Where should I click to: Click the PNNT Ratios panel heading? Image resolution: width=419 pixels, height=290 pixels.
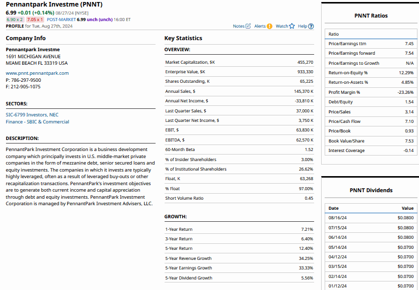tap(371, 16)
